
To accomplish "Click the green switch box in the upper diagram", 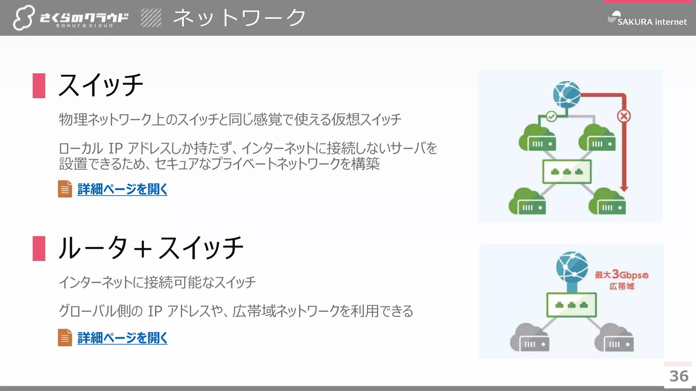I will coord(567,172).
